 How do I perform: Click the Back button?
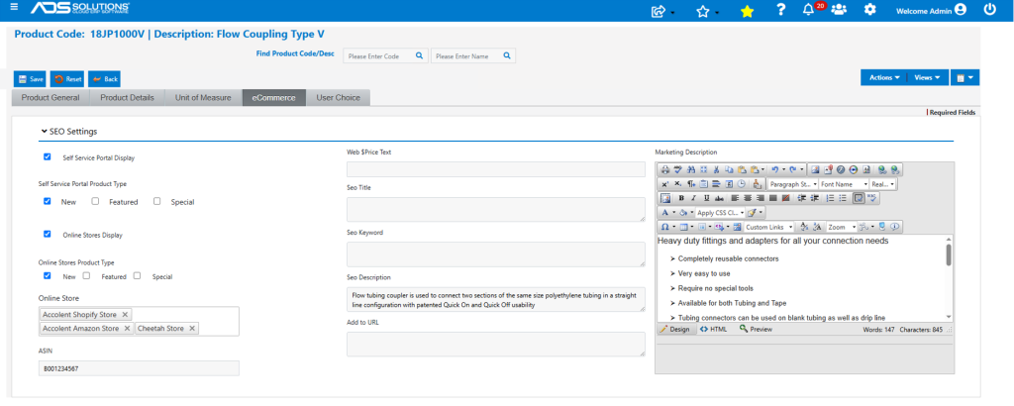pyautogui.click(x=104, y=79)
